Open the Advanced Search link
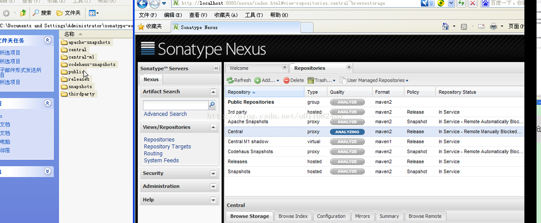The width and height of the screenshot is (541, 223). 165,114
